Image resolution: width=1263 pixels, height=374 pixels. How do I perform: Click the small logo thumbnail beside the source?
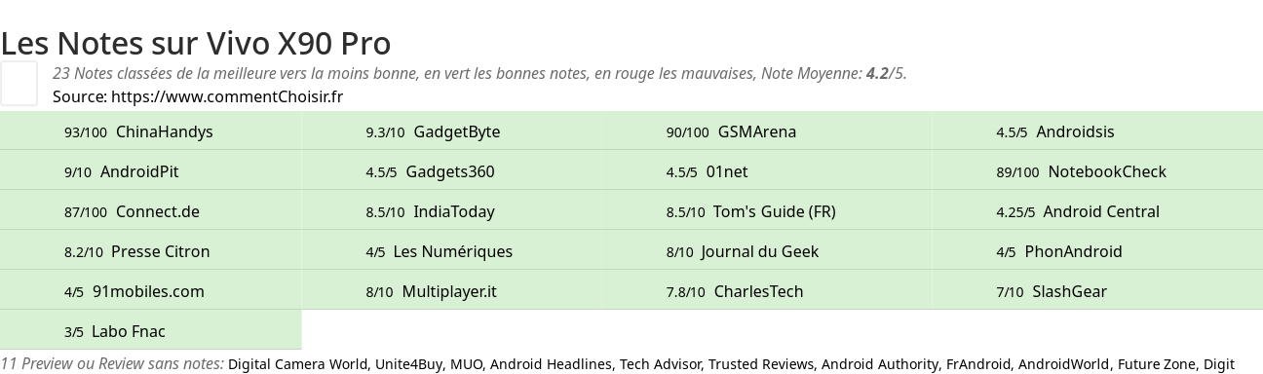tap(19, 83)
